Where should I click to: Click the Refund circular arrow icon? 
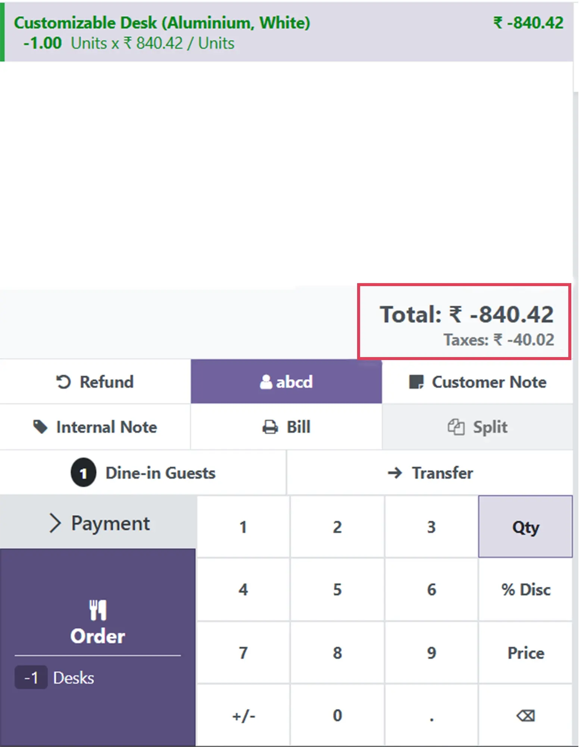coord(63,382)
